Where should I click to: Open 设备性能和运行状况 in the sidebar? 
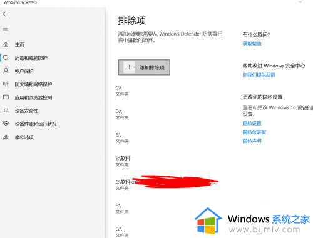tap(36, 124)
